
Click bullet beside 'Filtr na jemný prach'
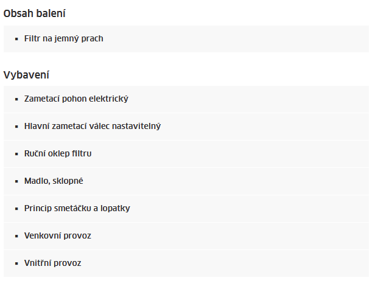point(16,39)
